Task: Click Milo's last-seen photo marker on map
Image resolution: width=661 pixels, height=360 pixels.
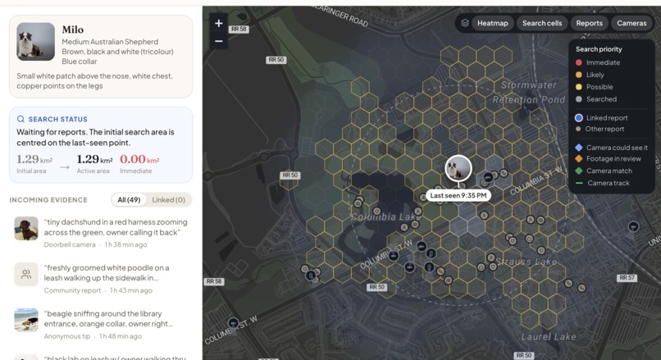Action: tap(458, 168)
